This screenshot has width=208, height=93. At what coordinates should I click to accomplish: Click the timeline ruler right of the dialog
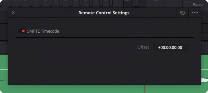[x=204, y=43]
